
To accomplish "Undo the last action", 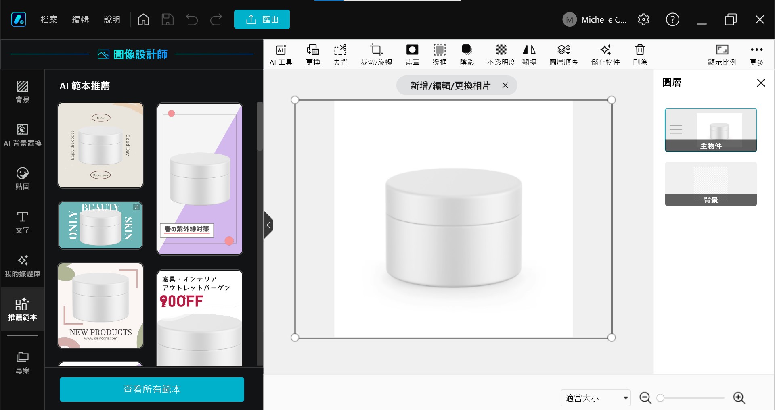I will (x=192, y=19).
